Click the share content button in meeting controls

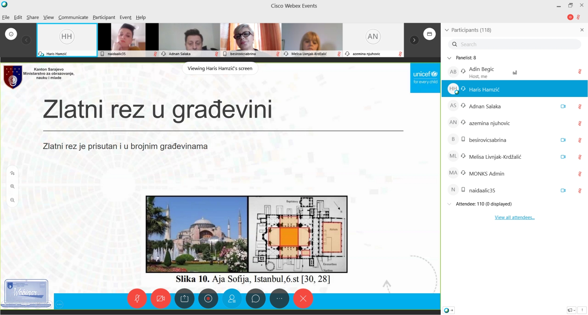click(x=185, y=298)
